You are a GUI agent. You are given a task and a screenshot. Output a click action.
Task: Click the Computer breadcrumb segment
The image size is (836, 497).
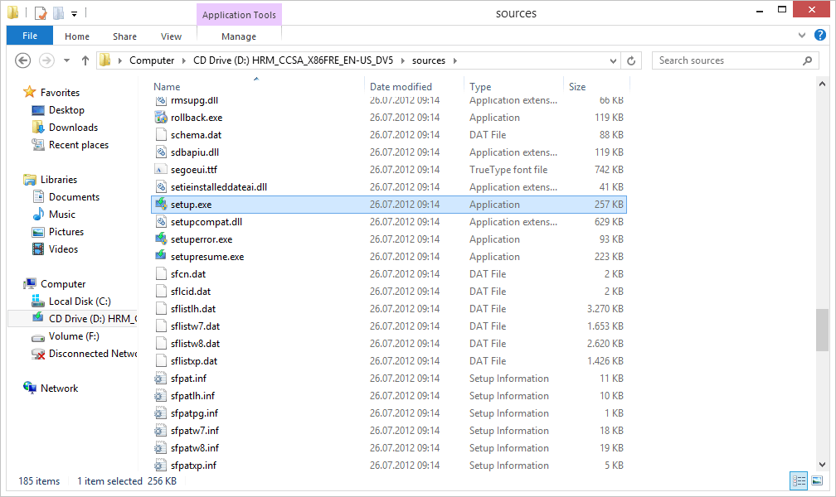pos(152,60)
